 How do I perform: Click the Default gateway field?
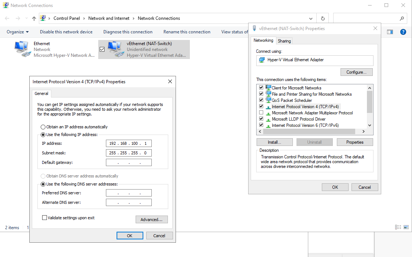[129, 162]
